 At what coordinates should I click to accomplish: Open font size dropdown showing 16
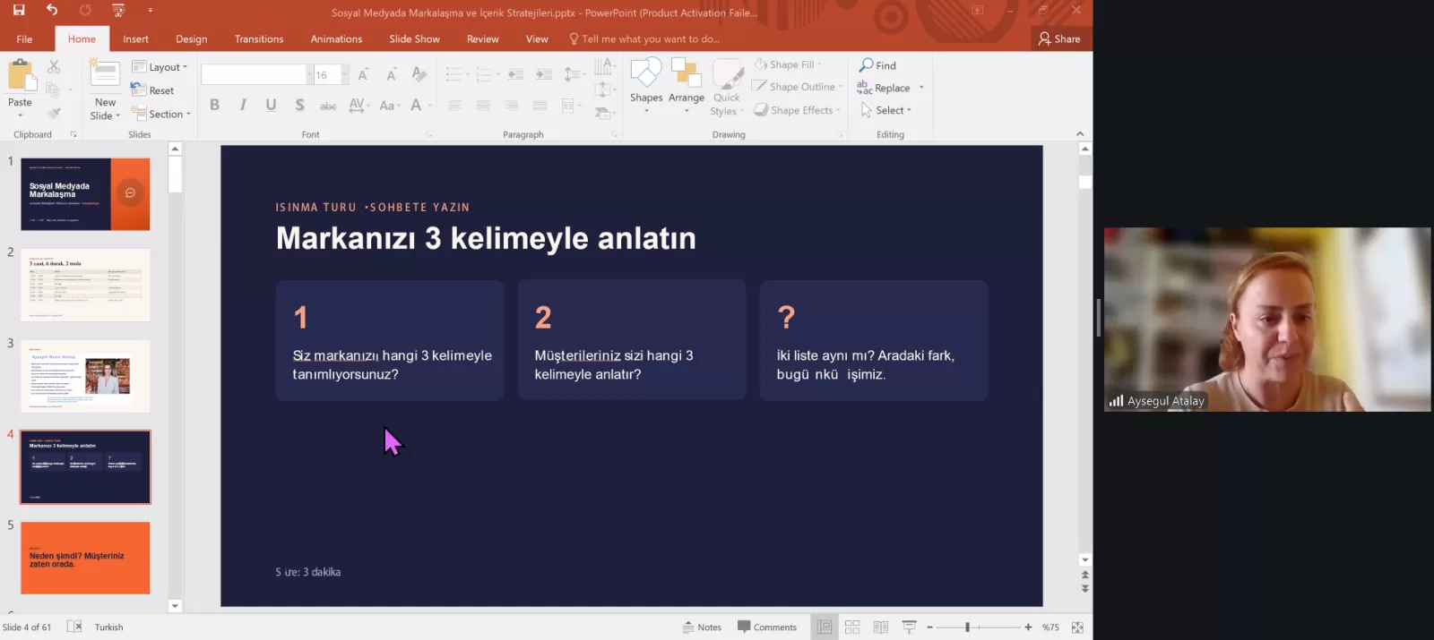(x=344, y=75)
